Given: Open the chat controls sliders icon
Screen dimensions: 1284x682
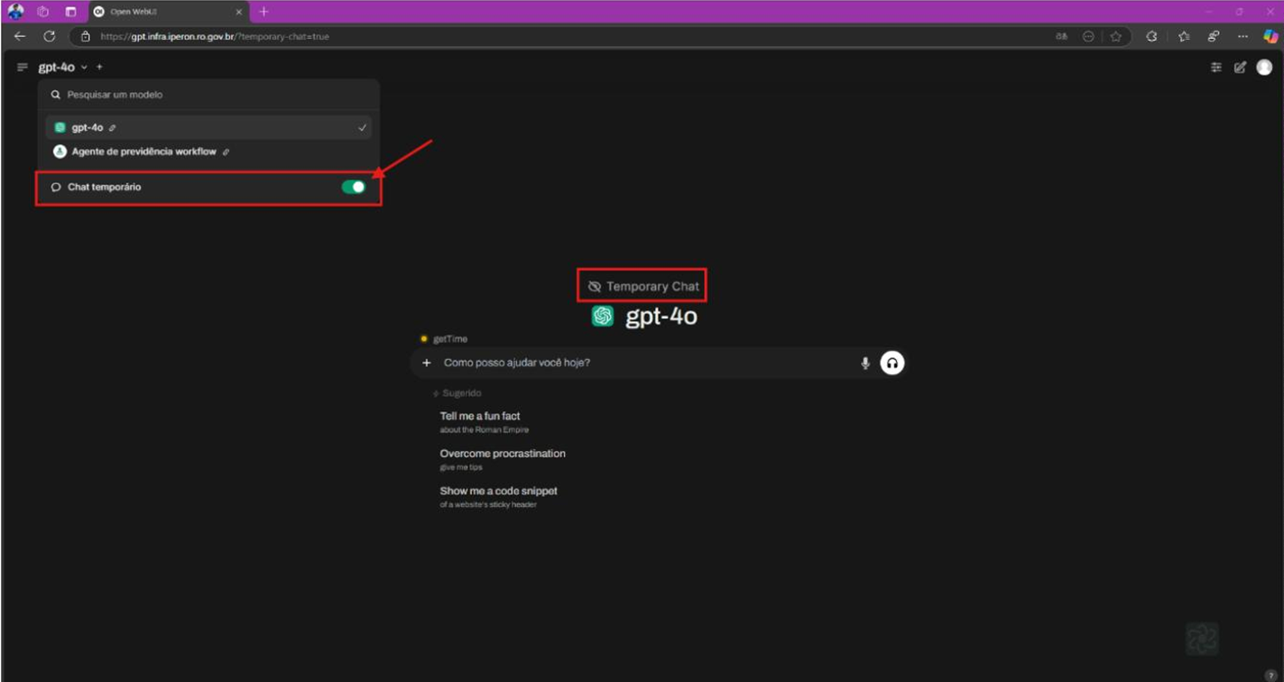Looking at the screenshot, I should coord(1216,68).
